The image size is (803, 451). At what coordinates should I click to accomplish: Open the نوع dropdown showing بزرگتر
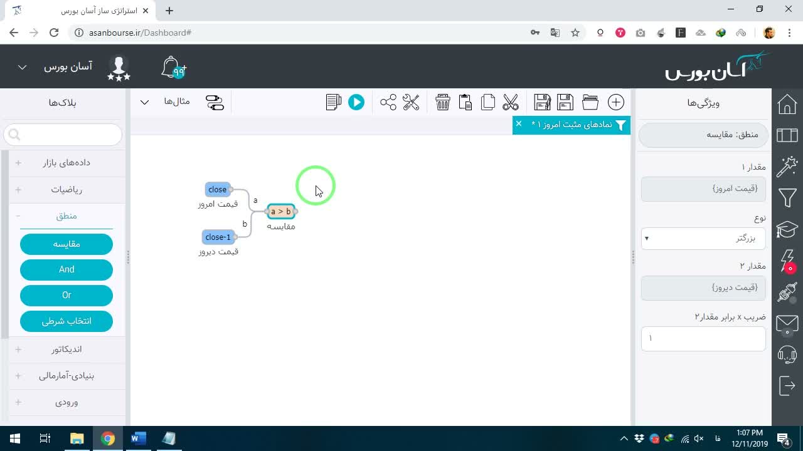[x=703, y=238]
